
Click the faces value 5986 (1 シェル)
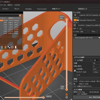coord(83,84)
